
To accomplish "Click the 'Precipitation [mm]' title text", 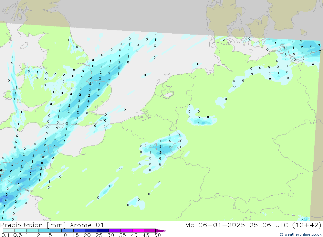I will tap(33, 225).
